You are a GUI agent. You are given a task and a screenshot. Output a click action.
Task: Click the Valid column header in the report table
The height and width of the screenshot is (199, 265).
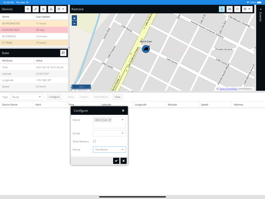coord(50,105)
